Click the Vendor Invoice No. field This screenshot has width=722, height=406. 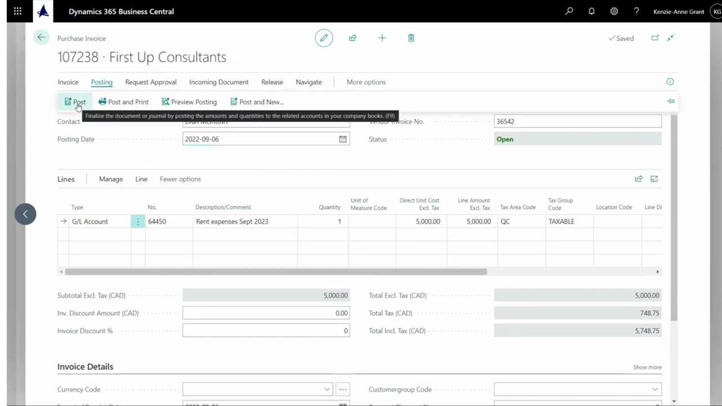(578, 121)
